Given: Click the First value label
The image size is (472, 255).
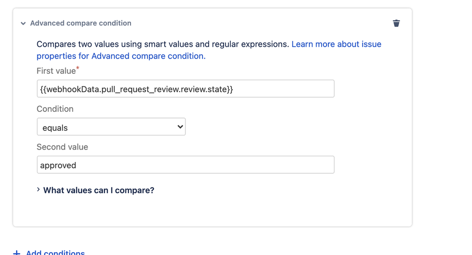Looking at the screenshot, I should 56,71.
